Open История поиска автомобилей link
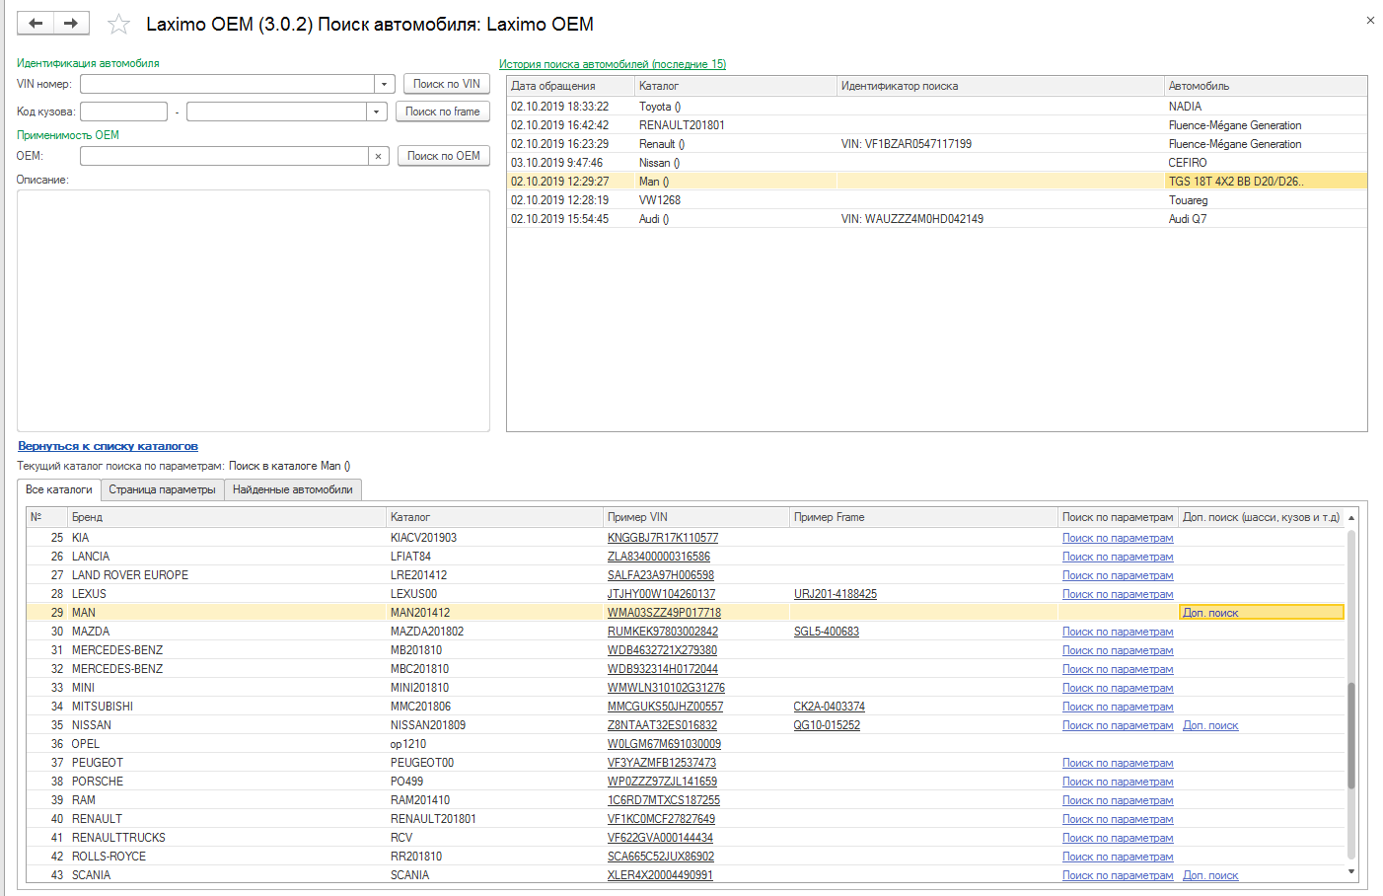Image resolution: width=1383 pixels, height=896 pixels. coord(613,64)
